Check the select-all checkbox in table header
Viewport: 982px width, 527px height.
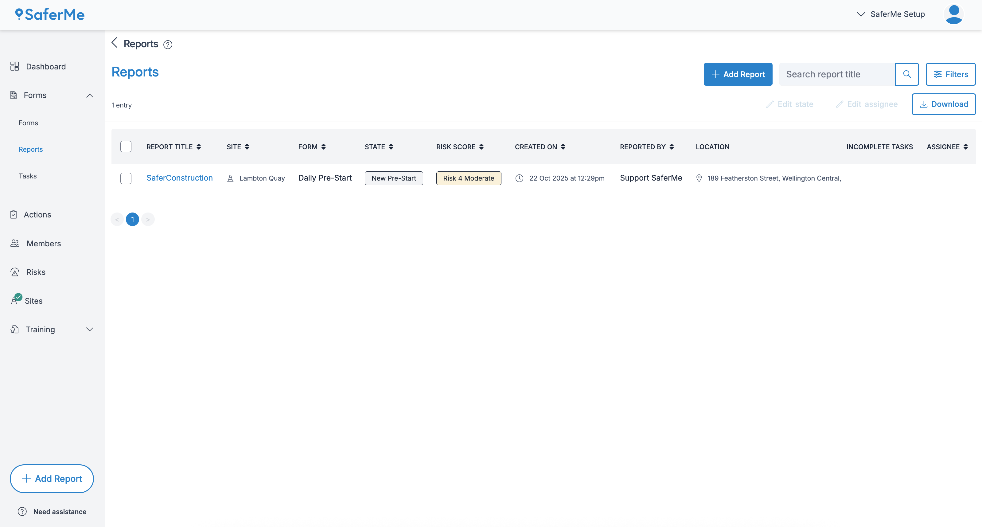[126, 146]
